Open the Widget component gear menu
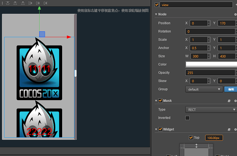This screenshot has height=156, width=237. click(x=235, y=129)
